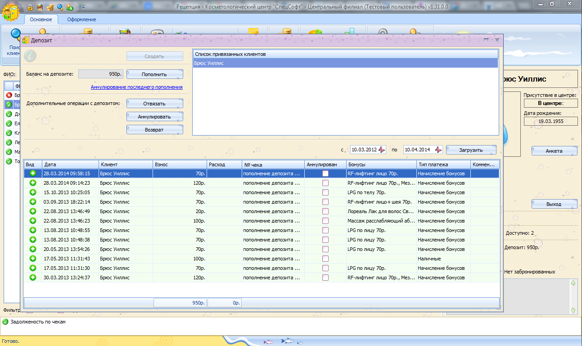Click the padlock icon in quick access toolbar
The width and height of the screenshot is (582, 346).
coord(30,7)
